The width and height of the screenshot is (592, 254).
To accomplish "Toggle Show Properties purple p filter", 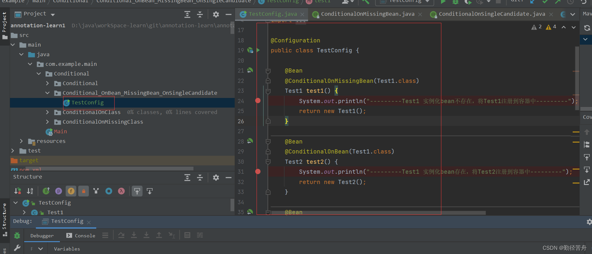I will [59, 191].
